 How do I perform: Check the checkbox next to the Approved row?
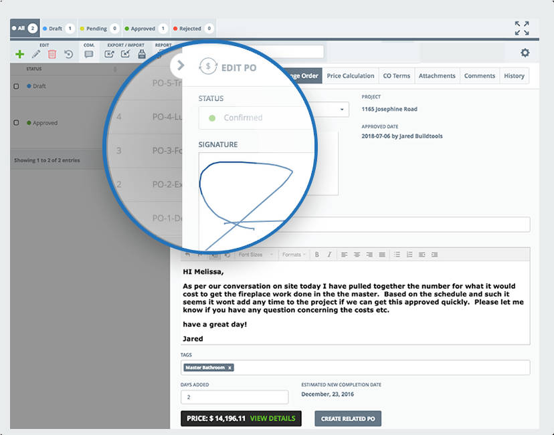click(x=17, y=122)
